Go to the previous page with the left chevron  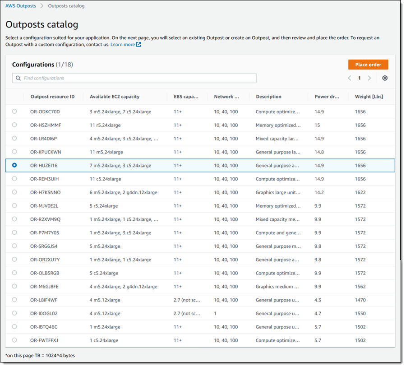pos(350,78)
